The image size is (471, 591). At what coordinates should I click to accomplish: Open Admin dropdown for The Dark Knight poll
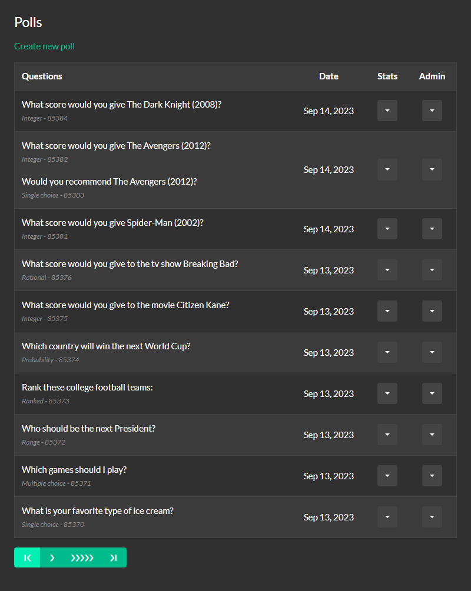tap(432, 111)
